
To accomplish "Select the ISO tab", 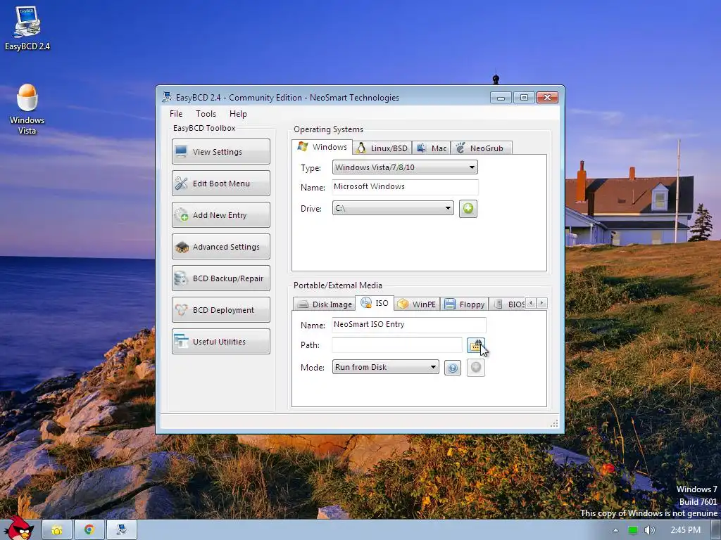I will 375,303.
